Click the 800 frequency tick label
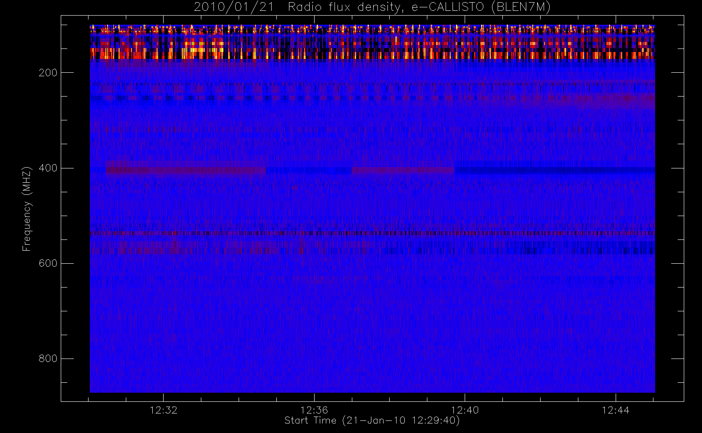This screenshot has width=702, height=433. click(48, 359)
